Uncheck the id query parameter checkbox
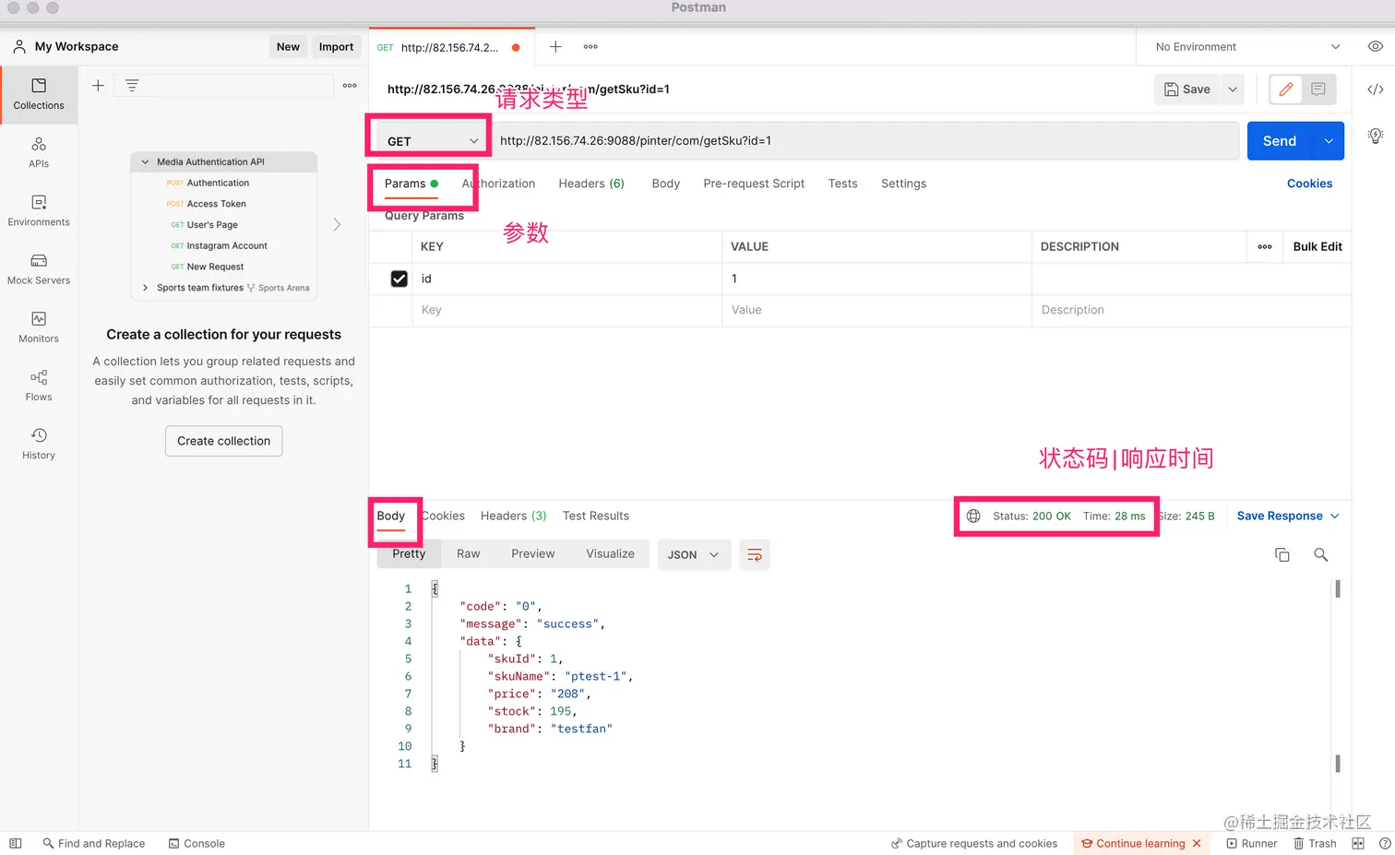This screenshot has height=855, width=1395. pyautogui.click(x=399, y=279)
